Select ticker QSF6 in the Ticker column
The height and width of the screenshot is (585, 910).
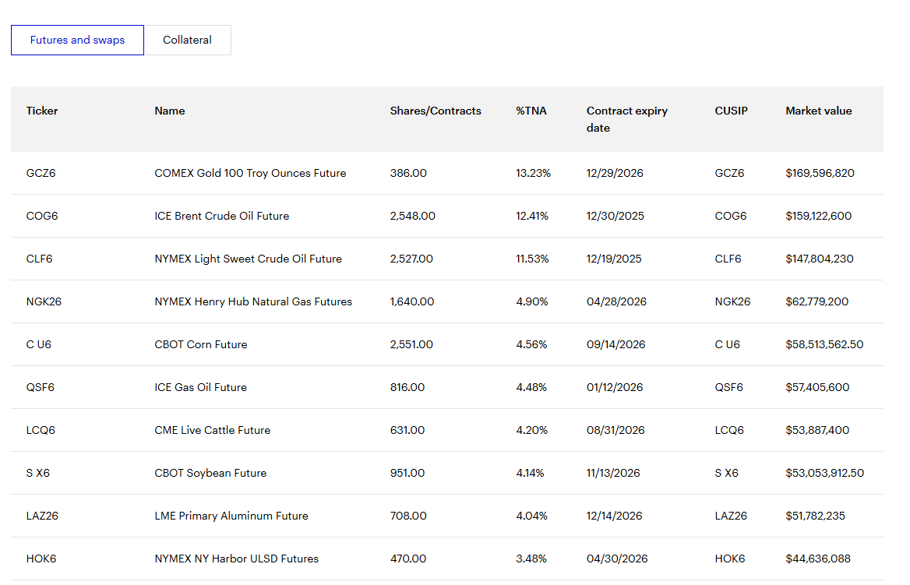point(40,388)
